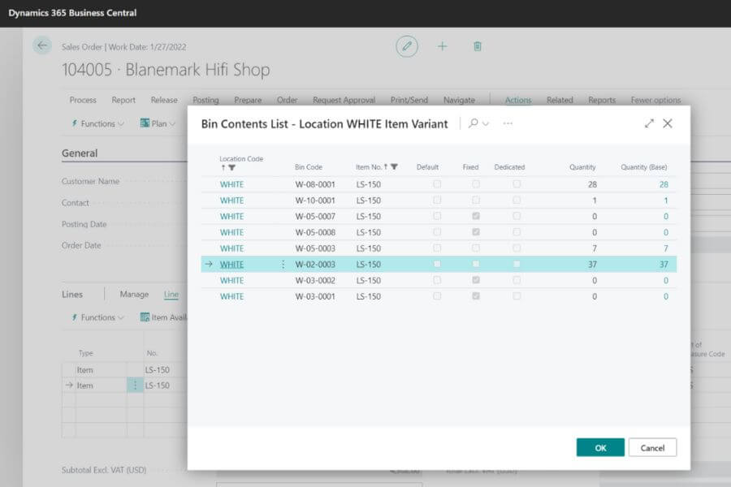Image resolution: width=731 pixels, height=487 pixels.
Task: Expand the Functions dropdown in Lines section
Action: 121,317
